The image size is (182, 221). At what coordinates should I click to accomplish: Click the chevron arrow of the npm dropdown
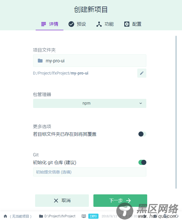pos(141,103)
